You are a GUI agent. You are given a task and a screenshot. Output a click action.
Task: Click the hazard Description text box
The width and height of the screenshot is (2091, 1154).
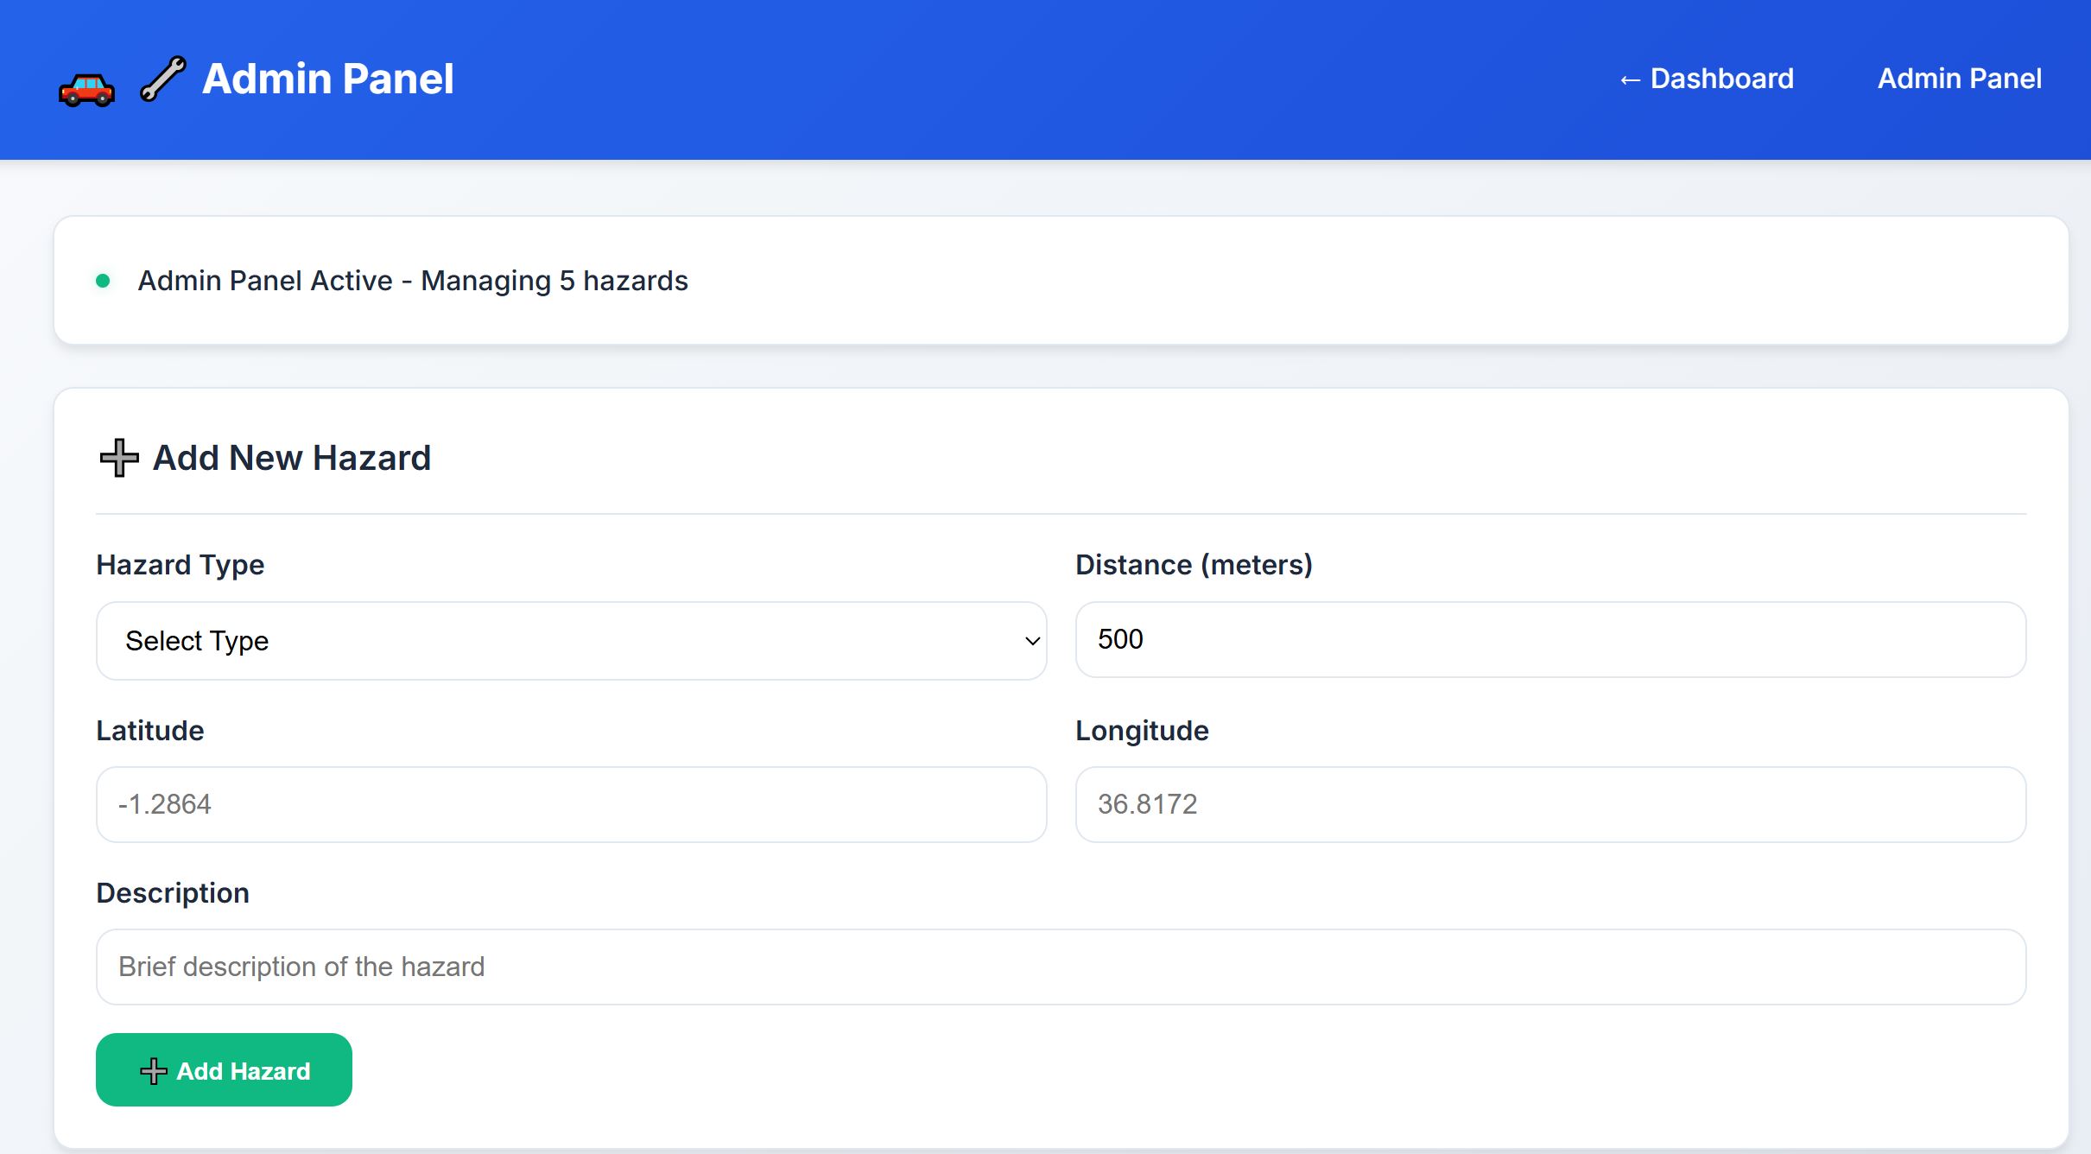coord(1059,967)
